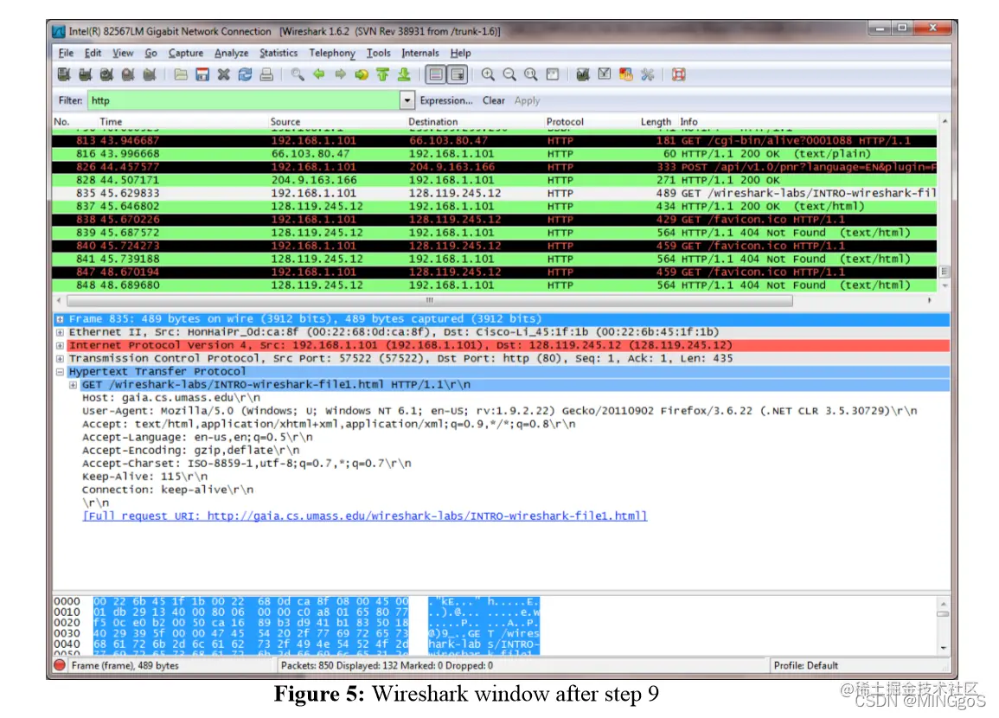Find a packet magnifier icon
Screen dimensions: 999x718
point(298,74)
